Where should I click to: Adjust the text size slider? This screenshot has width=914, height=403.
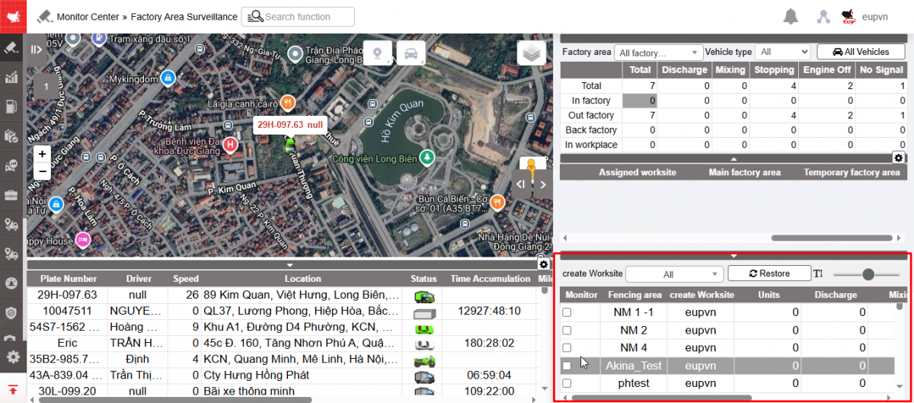(868, 274)
